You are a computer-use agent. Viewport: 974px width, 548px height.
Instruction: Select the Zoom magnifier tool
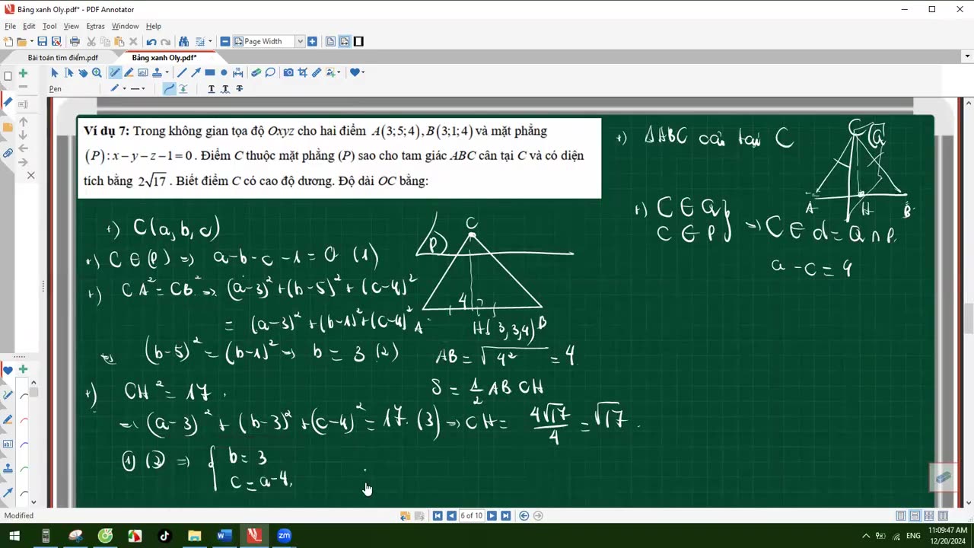[x=97, y=72]
